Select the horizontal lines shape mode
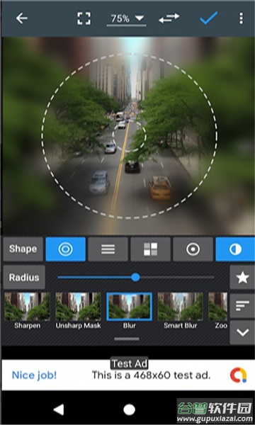The width and height of the screenshot is (255, 425). pyautogui.click(x=108, y=249)
